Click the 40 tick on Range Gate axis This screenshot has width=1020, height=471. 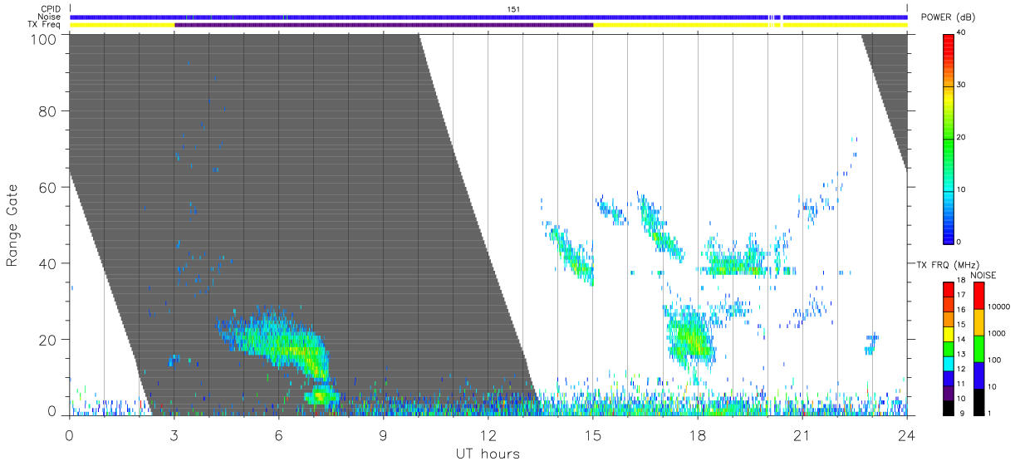coord(48,263)
